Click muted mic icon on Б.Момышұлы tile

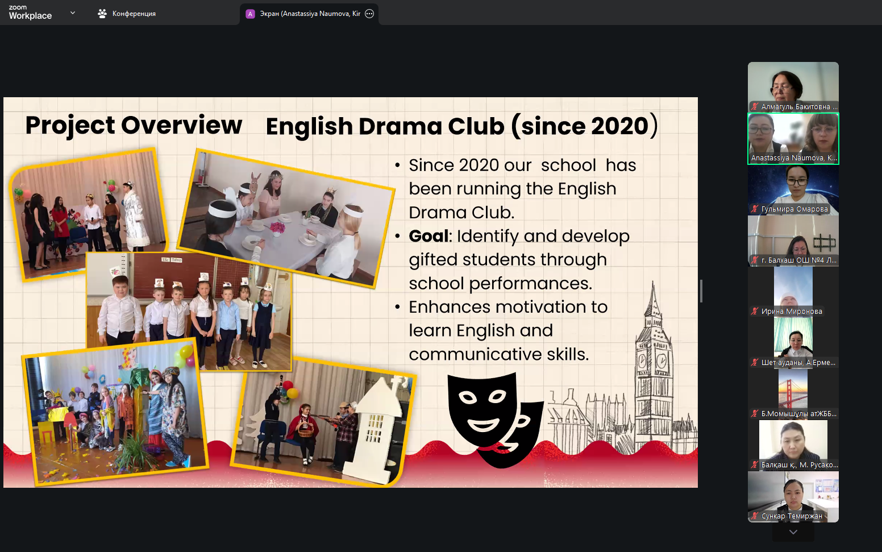(x=755, y=414)
